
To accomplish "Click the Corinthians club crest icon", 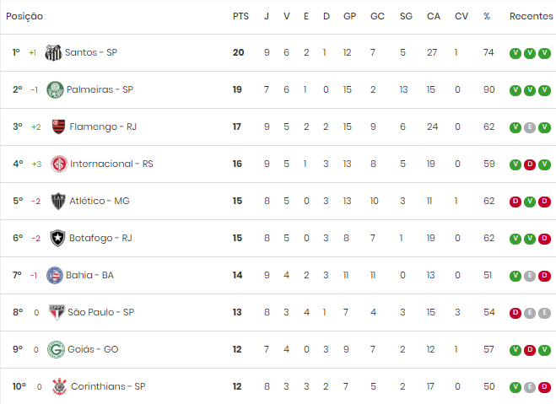I will point(59,386).
